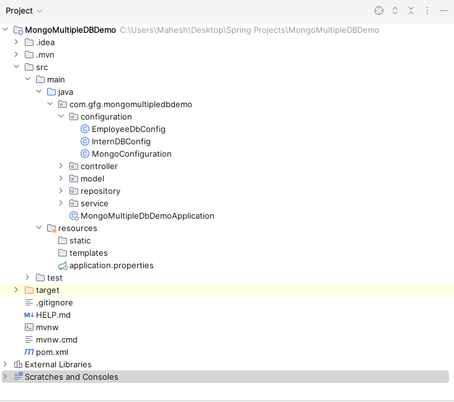Viewport: 454px width, 402px height.
Task: Click the test folder name
Action: click(55, 277)
